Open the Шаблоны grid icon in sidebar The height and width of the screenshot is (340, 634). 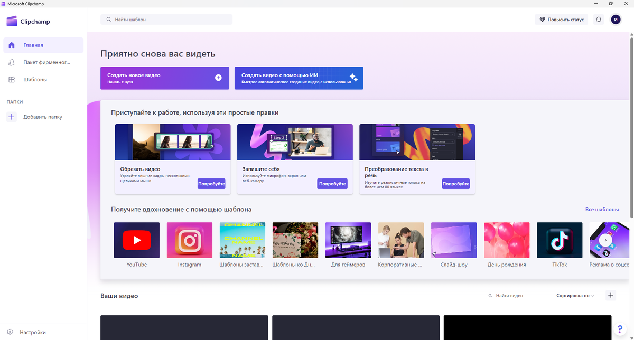(x=12, y=80)
